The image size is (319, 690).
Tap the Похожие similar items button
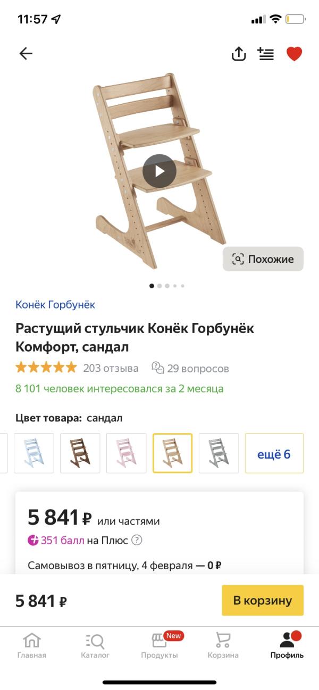click(263, 259)
